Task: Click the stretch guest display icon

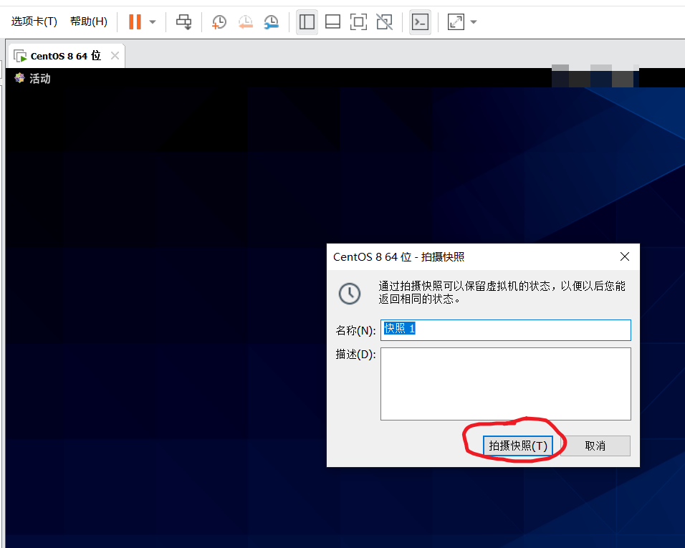Action: [456, 21]
